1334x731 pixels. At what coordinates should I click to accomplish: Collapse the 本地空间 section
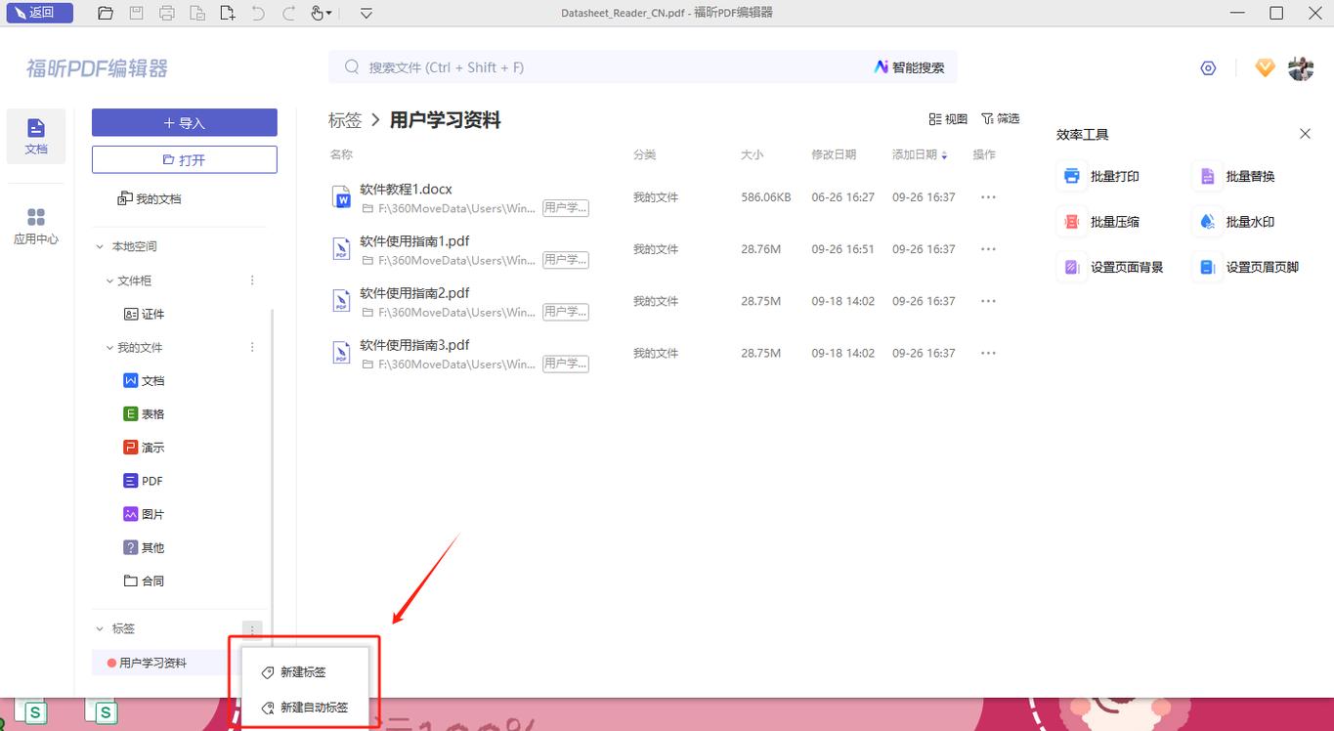(x=98, y=245)
